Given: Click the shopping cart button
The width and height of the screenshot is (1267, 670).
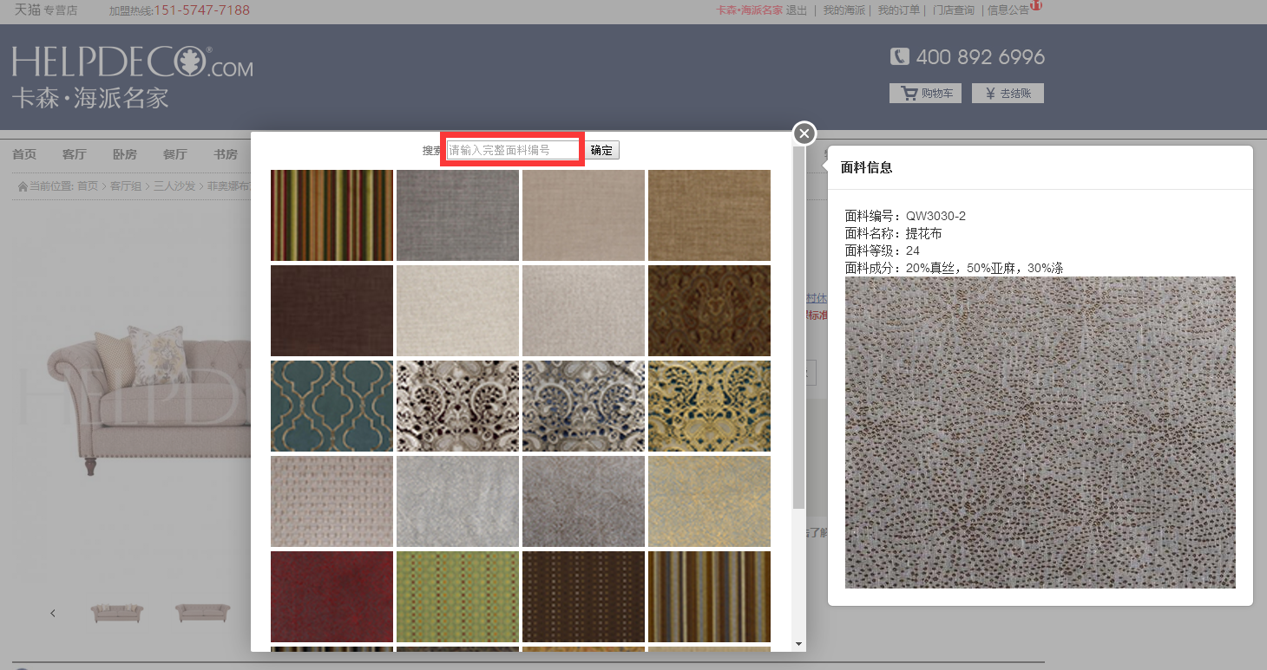Looking at the screenshot, I should pyautogui.click(x=925, y=94).
